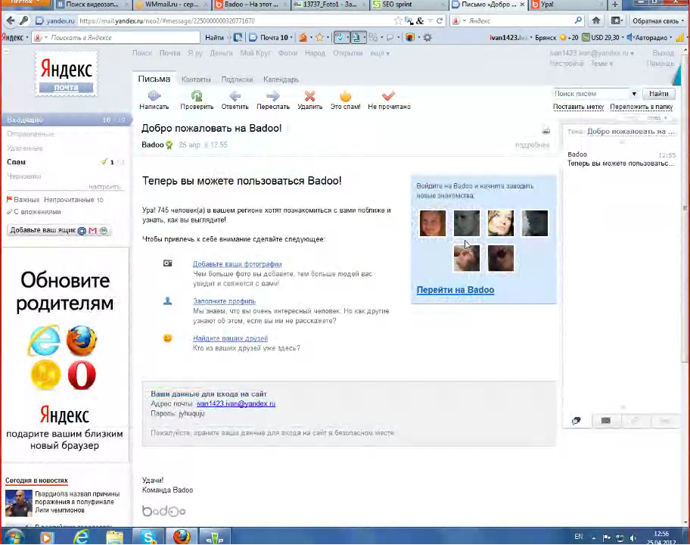Open the Яндекс bar settings gear icon
The height and width of the screenshot is (545, 690).
(x=427, y=37)
